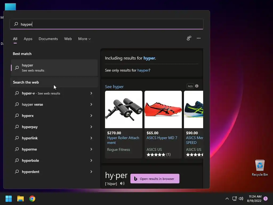This screenshot has width=273, height=205.
Task: Show hidden icons in the system tray
Action: tap(227, 199)
